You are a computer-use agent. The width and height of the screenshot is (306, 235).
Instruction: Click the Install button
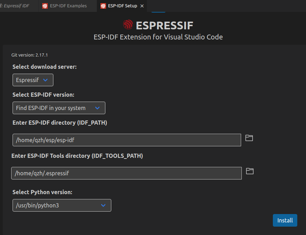[x=285, y=220]
